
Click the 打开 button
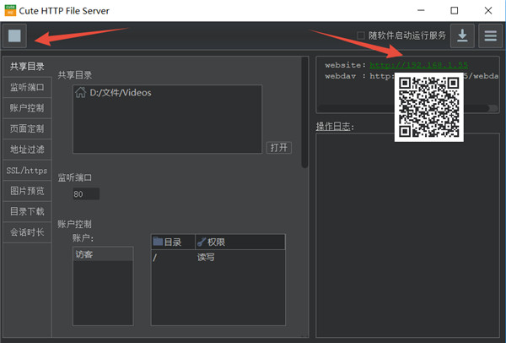coord(279,147)
